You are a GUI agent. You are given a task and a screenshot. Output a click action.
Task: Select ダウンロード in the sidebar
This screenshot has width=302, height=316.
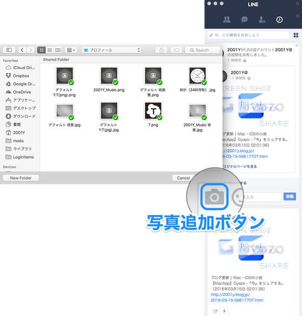(x=21, y=116)
